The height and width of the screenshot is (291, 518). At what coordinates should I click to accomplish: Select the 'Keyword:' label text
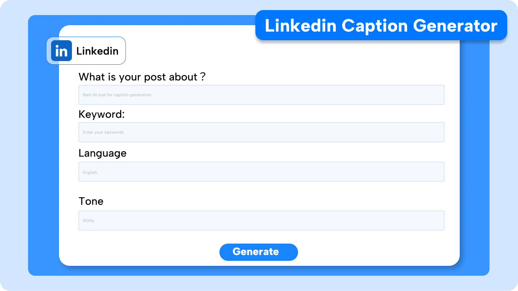101,114
